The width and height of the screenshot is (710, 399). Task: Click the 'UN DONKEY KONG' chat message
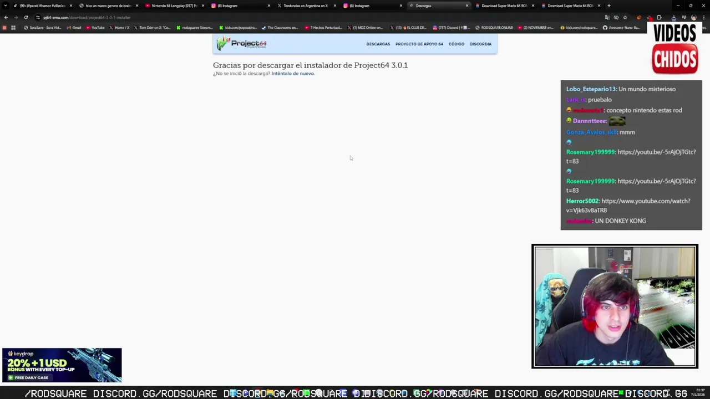[x=620, y=221]
